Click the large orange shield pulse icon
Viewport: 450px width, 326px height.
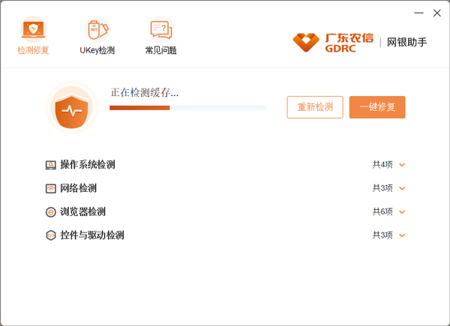pyautogui.click(x=71, y=107)
